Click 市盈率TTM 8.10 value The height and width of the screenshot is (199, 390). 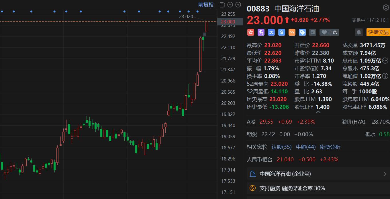pos(328,61)
